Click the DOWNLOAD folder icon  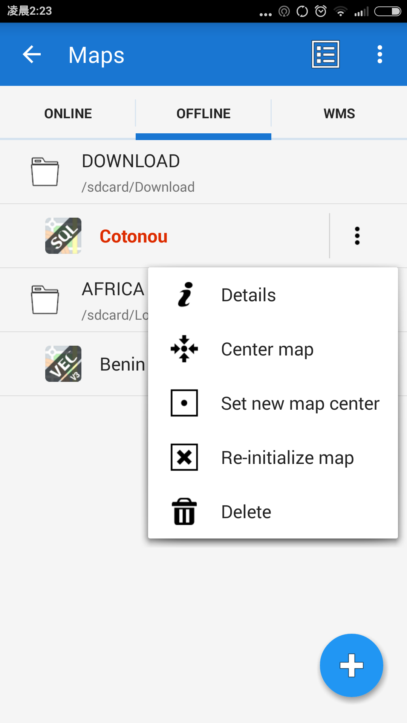pyautogui.click(x=45, y=172)
